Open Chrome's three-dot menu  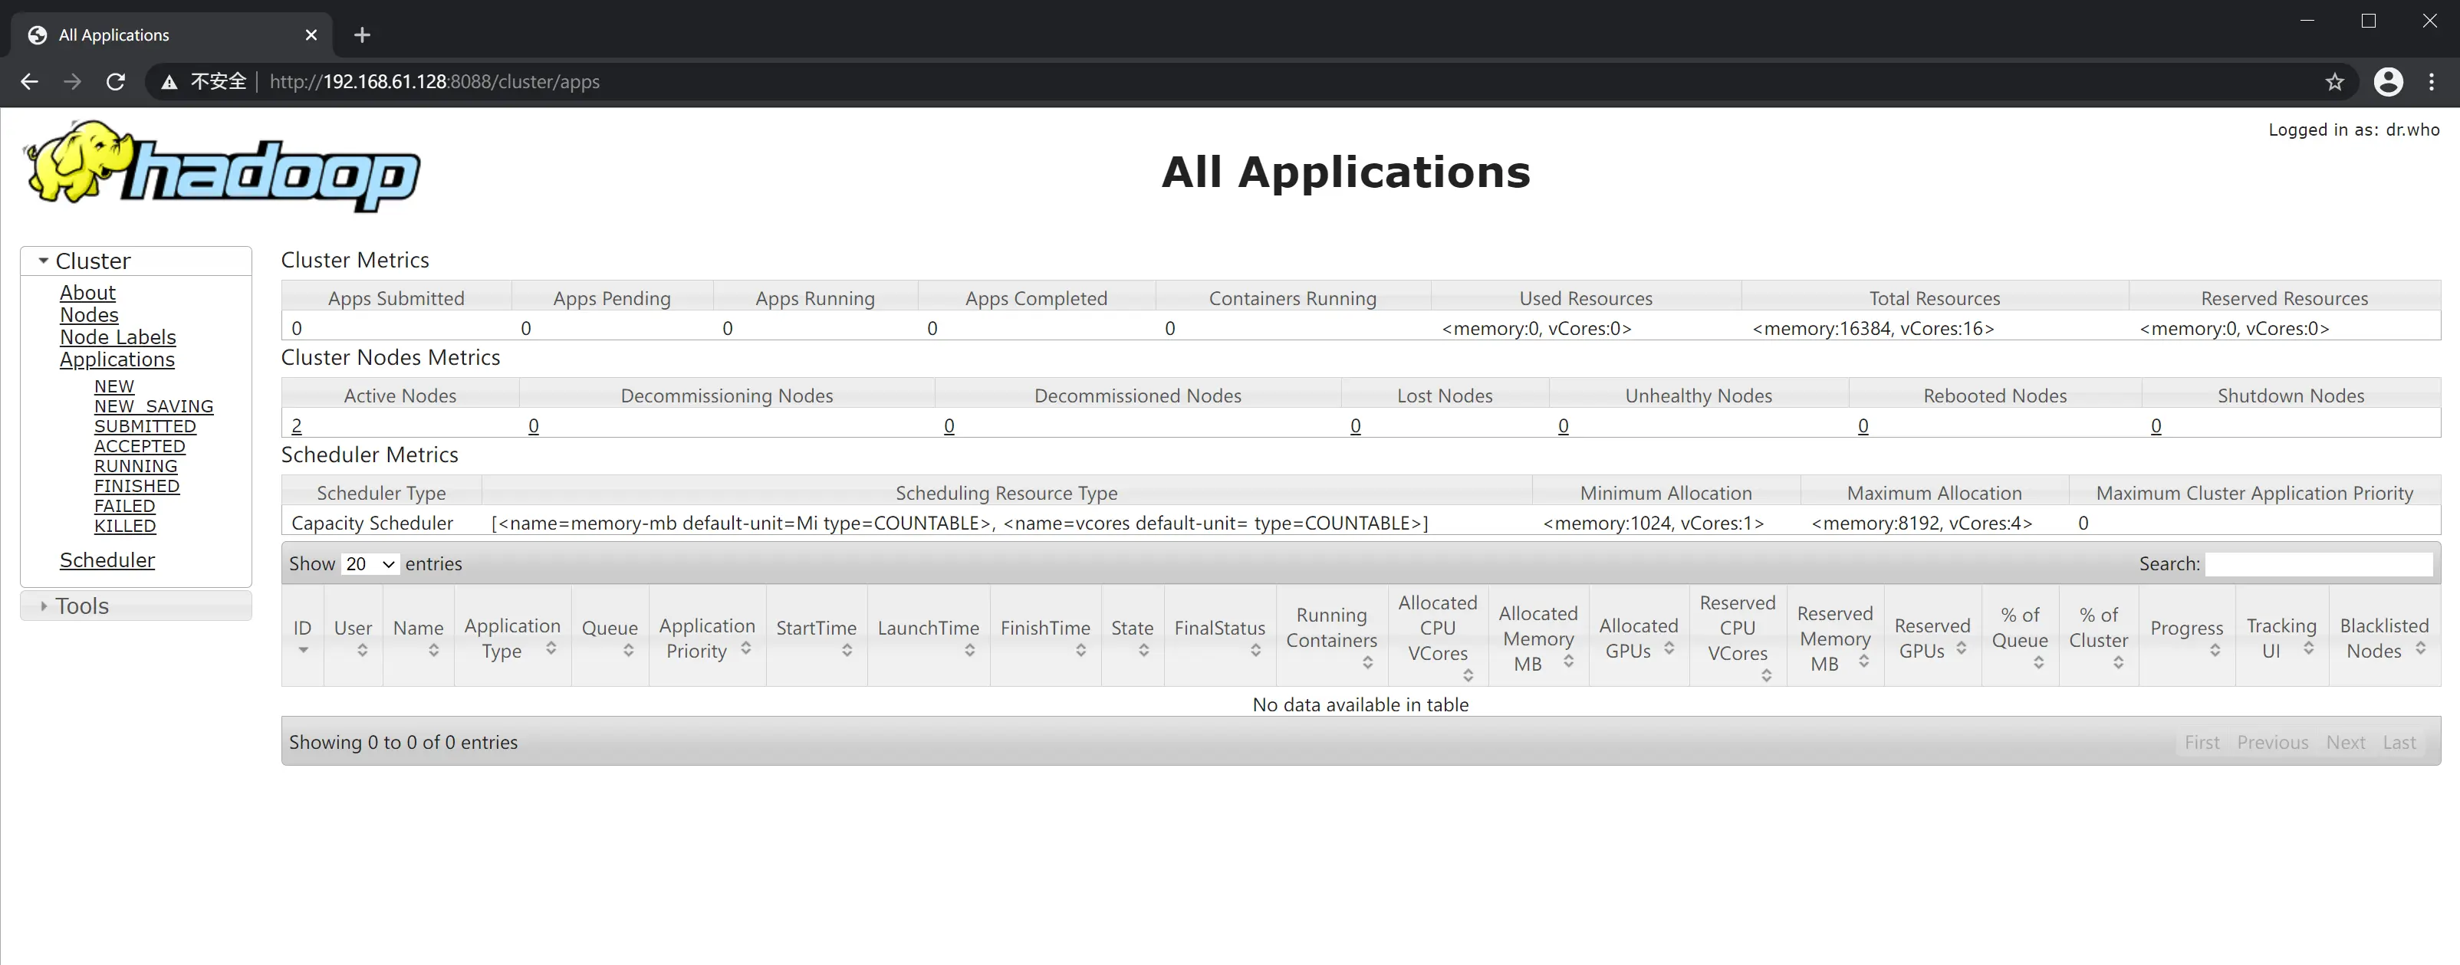[2432, 82]
